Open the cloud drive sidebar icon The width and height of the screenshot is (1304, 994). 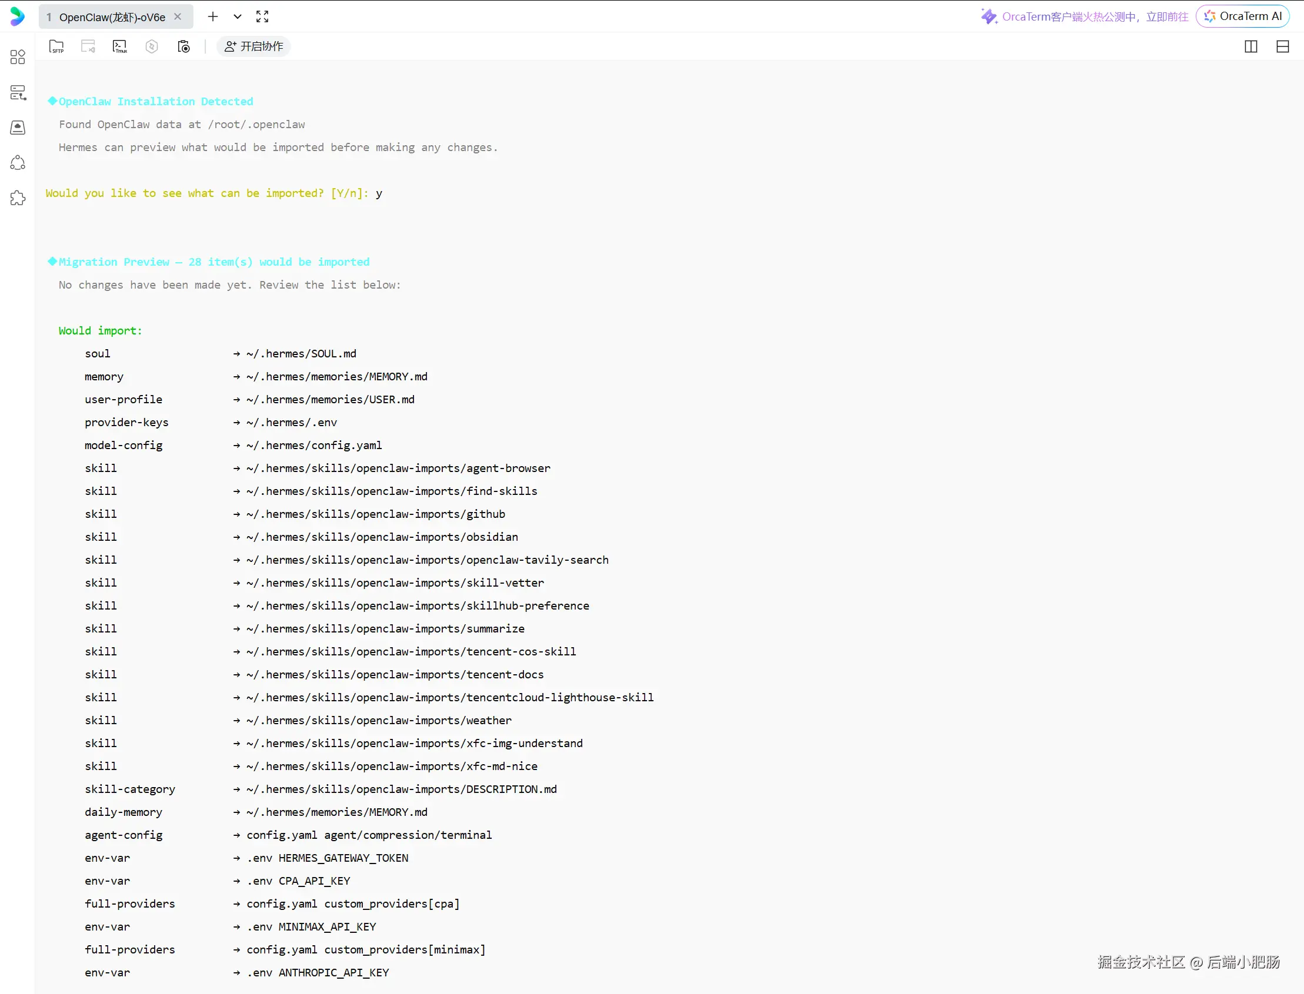point(18,127)
